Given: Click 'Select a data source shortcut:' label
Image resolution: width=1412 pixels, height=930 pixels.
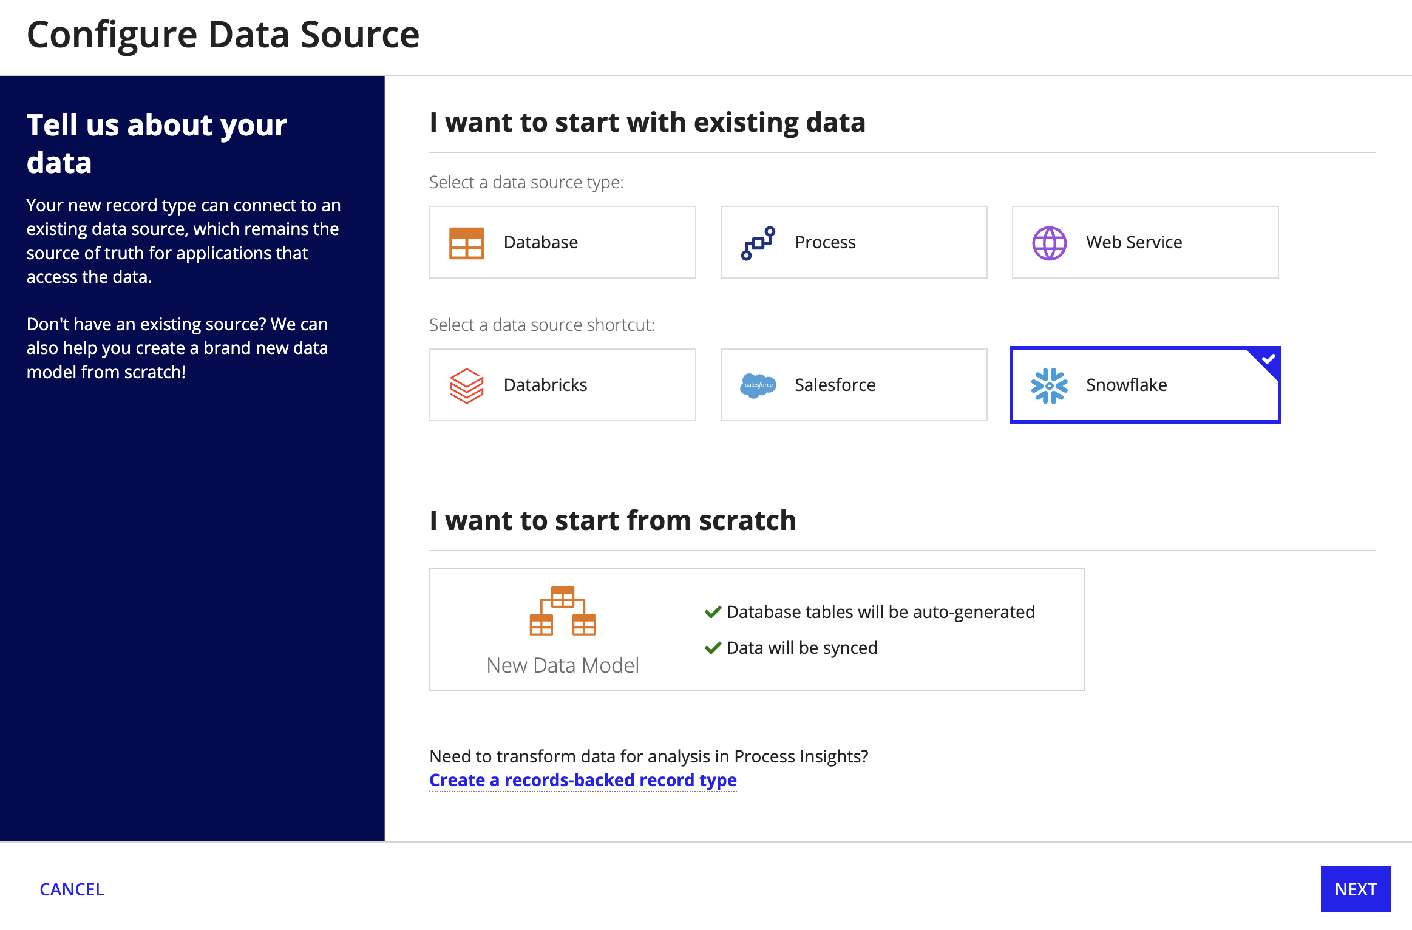Looking at the screenshot, I should coord(541,325).
